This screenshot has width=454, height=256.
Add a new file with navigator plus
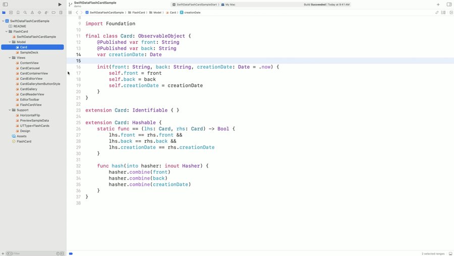tap(3, 253)
